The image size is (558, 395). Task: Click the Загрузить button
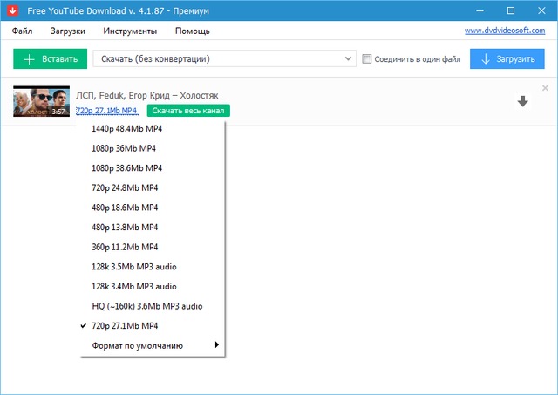[x=507, y=58]
